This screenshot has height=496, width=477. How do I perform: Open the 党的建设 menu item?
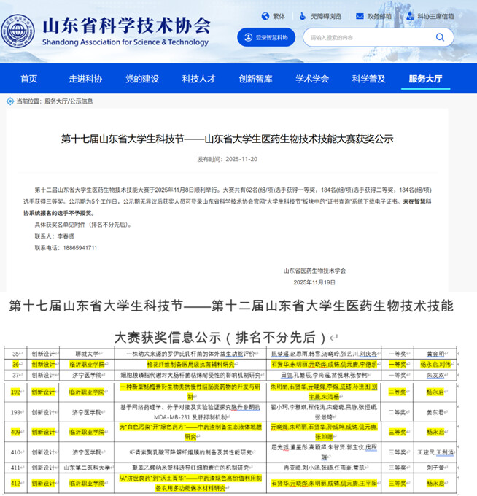tap(141, 79)
